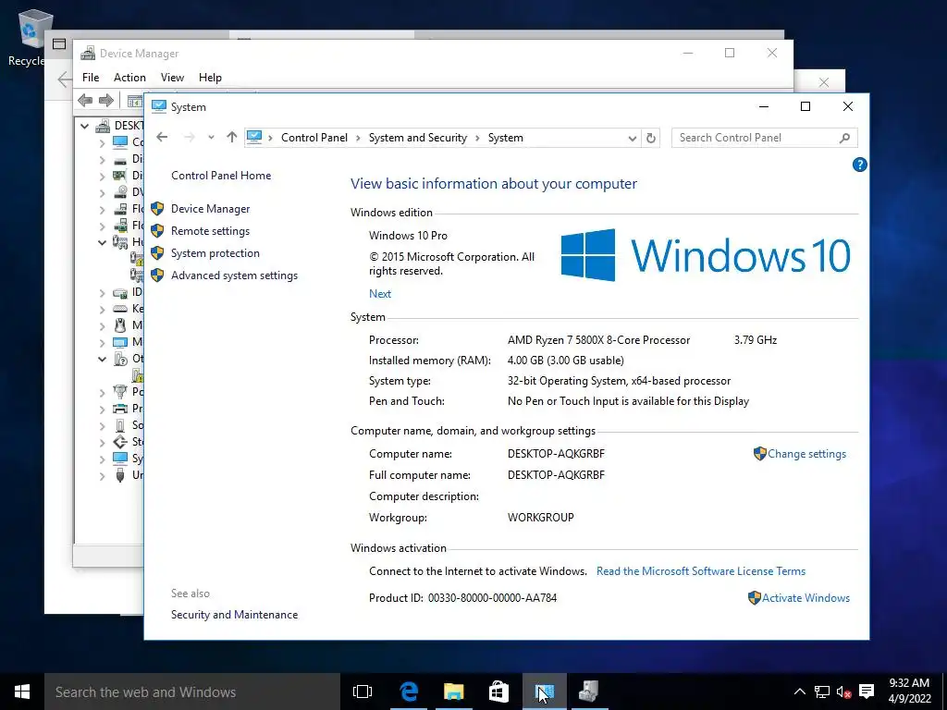Viewport: 947px width, 710px height.
Task: Click the Back arrow in the System window
Action: coord(162,137)
